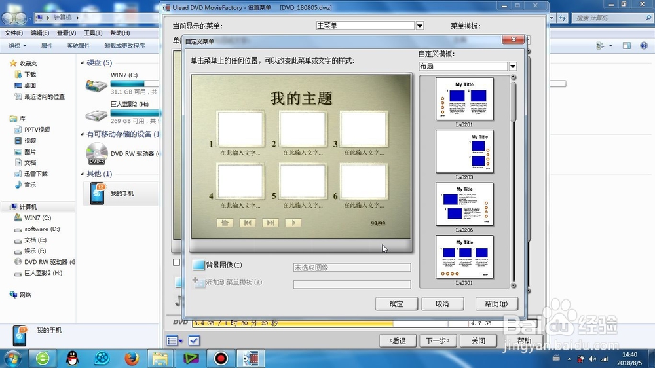
Task: Select 下载 in favorites list
Action: pyautogui.click(x=30, y=75)
